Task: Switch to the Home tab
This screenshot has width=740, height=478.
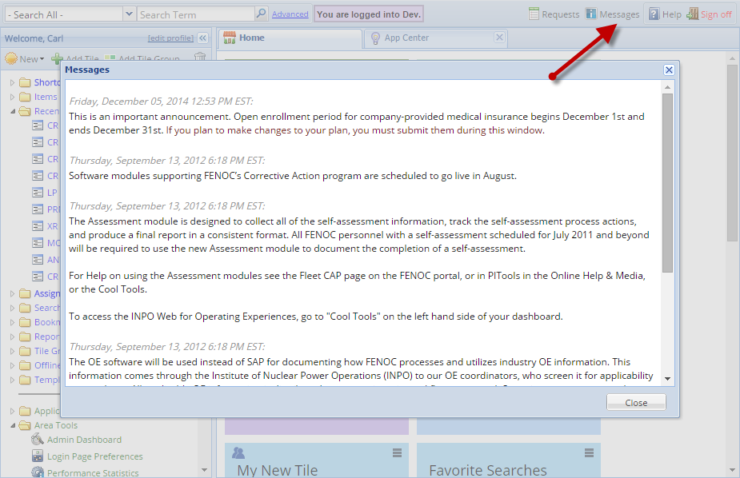Action: pos(290,38)
